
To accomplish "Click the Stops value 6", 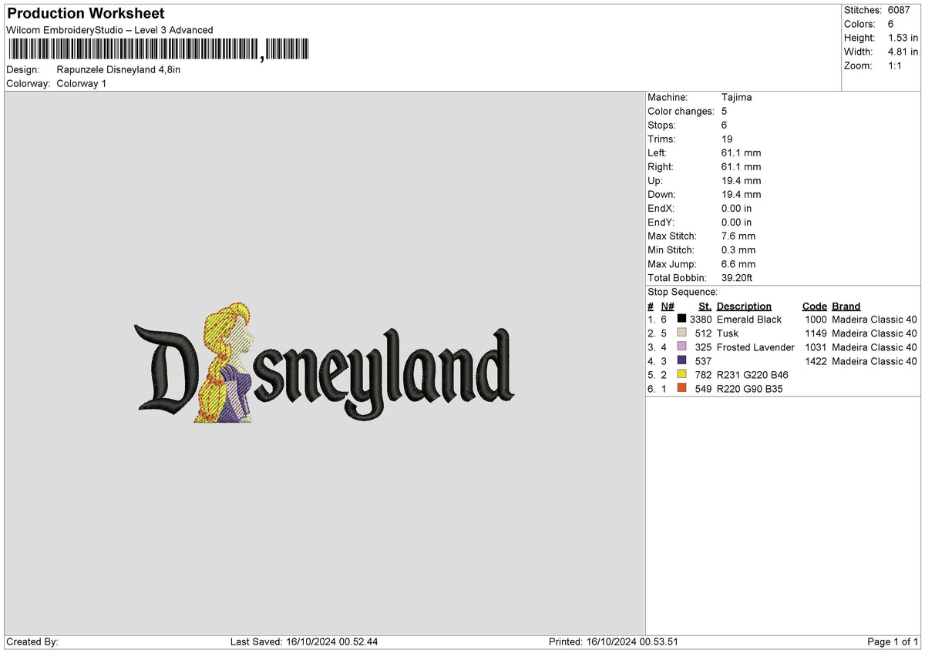I will pos(725,125).
